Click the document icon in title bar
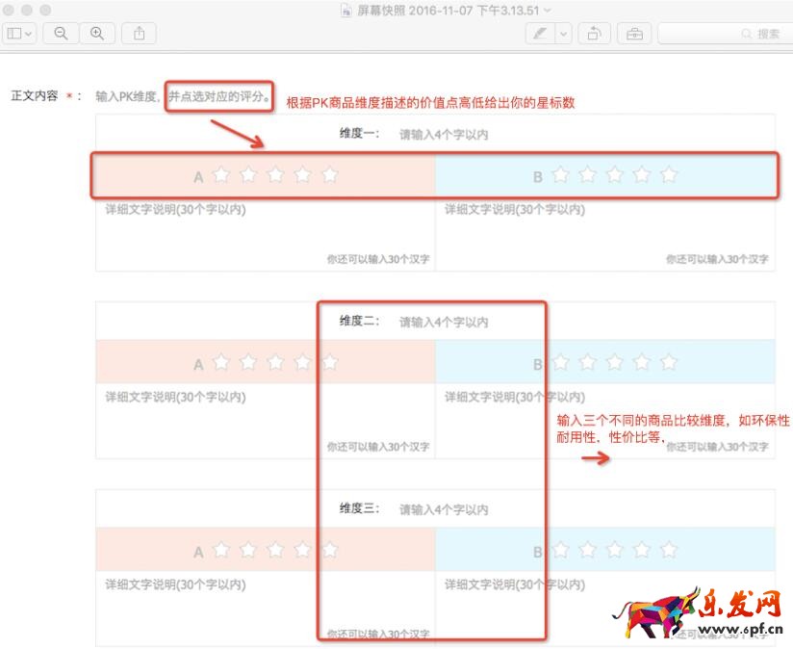 click(x=346, y=9)
